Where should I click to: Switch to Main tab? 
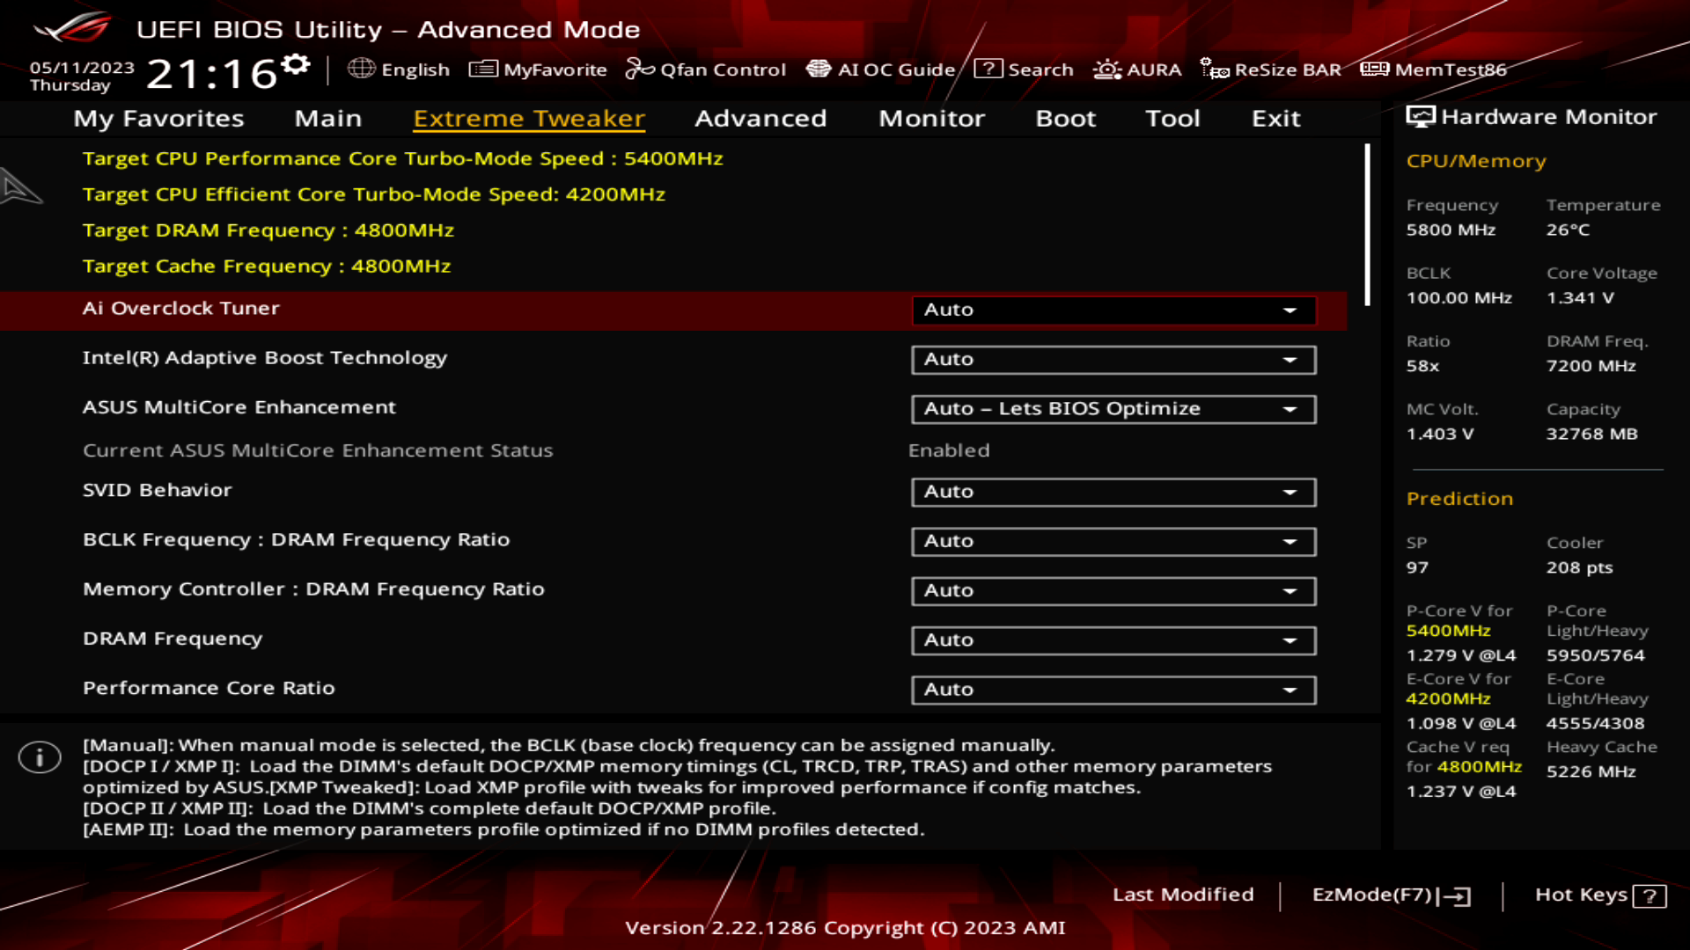328,118
